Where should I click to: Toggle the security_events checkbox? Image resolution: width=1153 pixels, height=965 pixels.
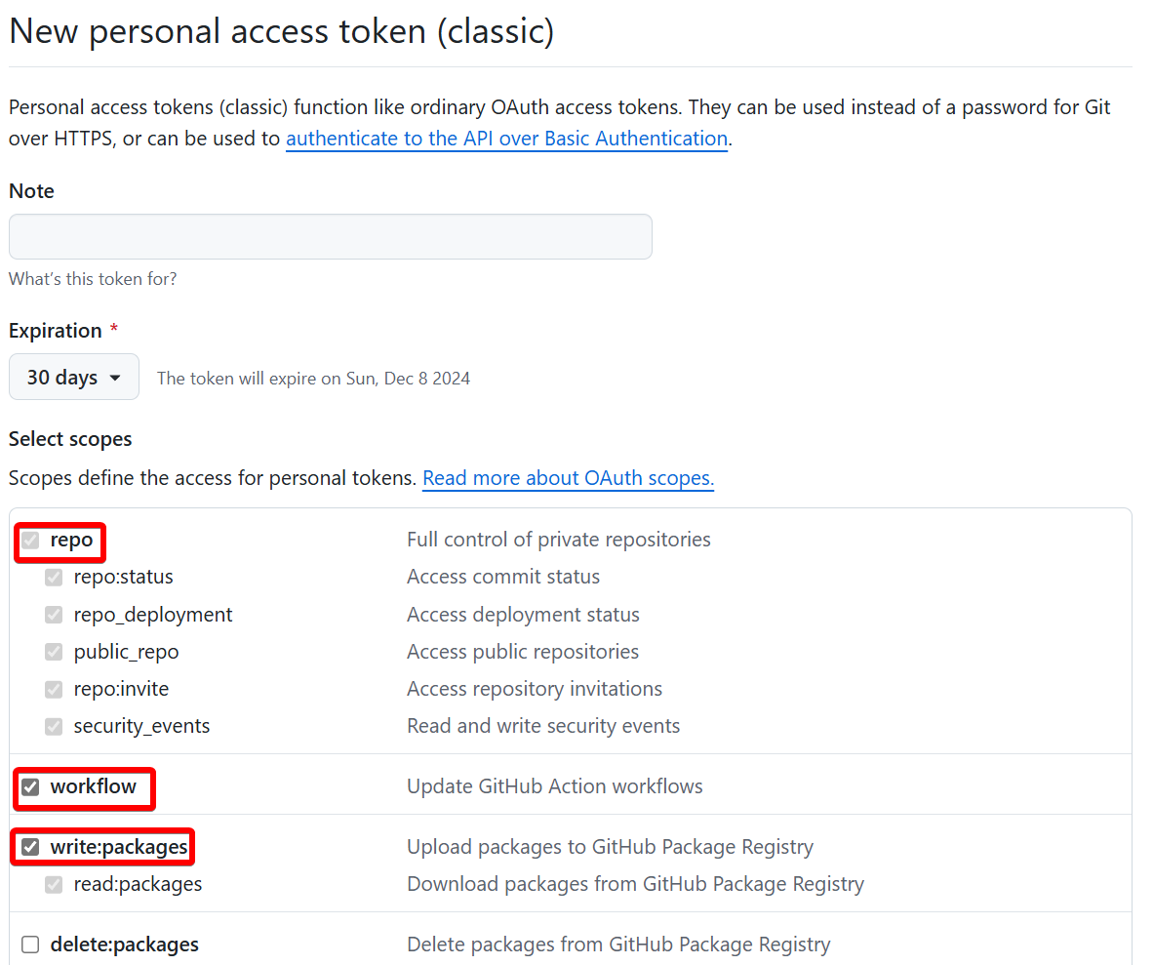(x=54, y=727)
